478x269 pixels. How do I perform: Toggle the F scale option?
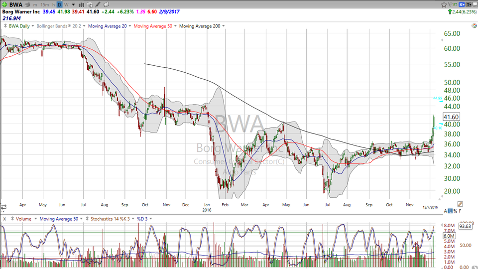(x=460, y=211)
